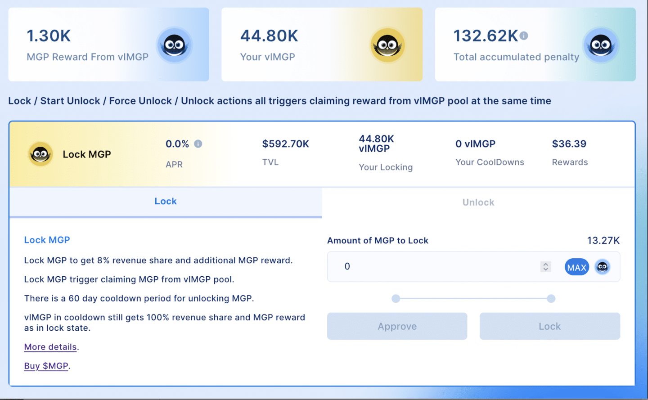Screen dimensions: 648x400
Task: Click the MGP token icon next to MAX
Action: point(603,267)
